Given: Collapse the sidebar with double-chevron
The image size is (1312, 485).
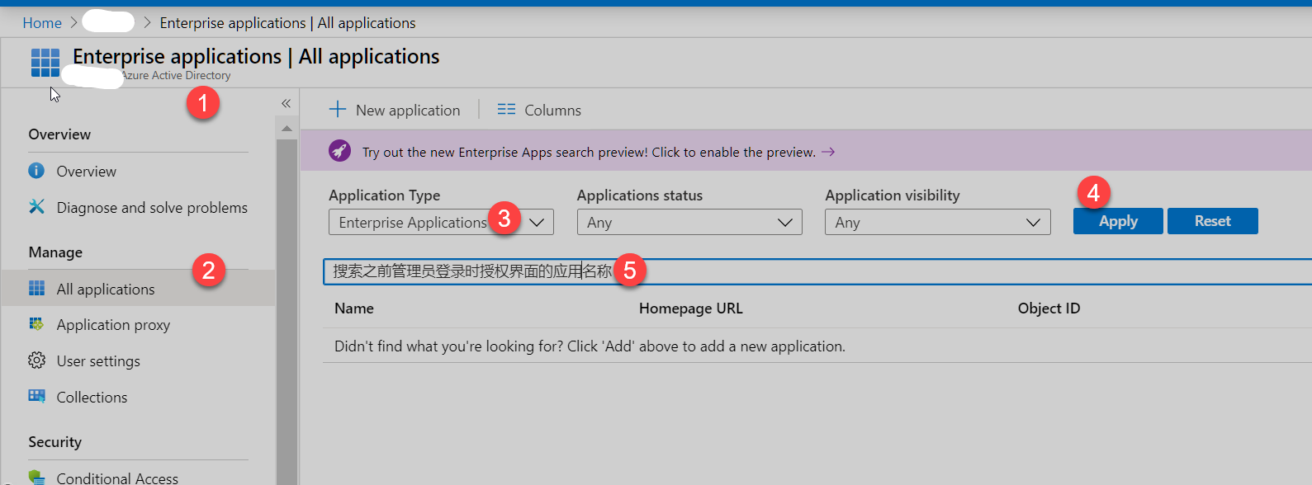Looking at the screenshot, I should click(x=286, y=103).
